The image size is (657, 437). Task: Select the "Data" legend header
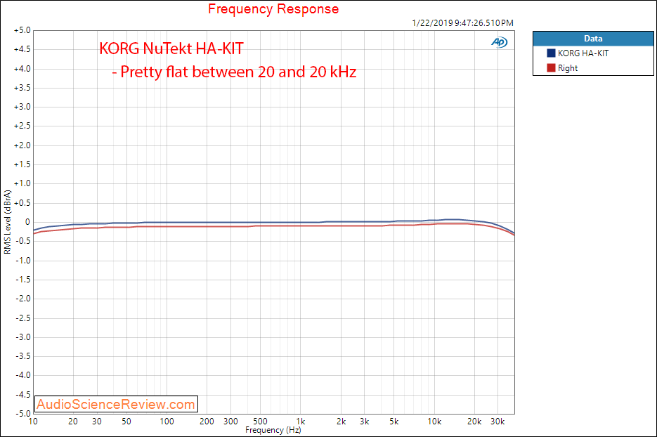(x=593, y=39)
